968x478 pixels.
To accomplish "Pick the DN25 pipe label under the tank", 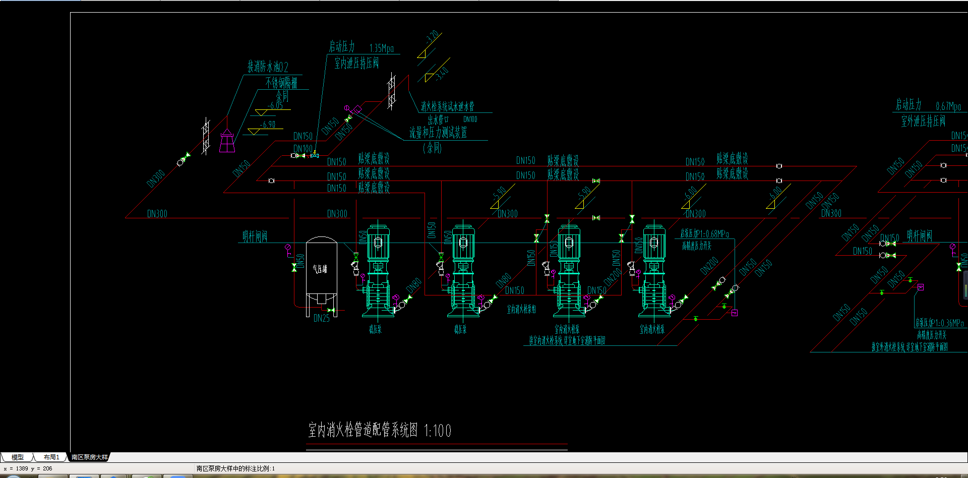I will click(322, 318).
